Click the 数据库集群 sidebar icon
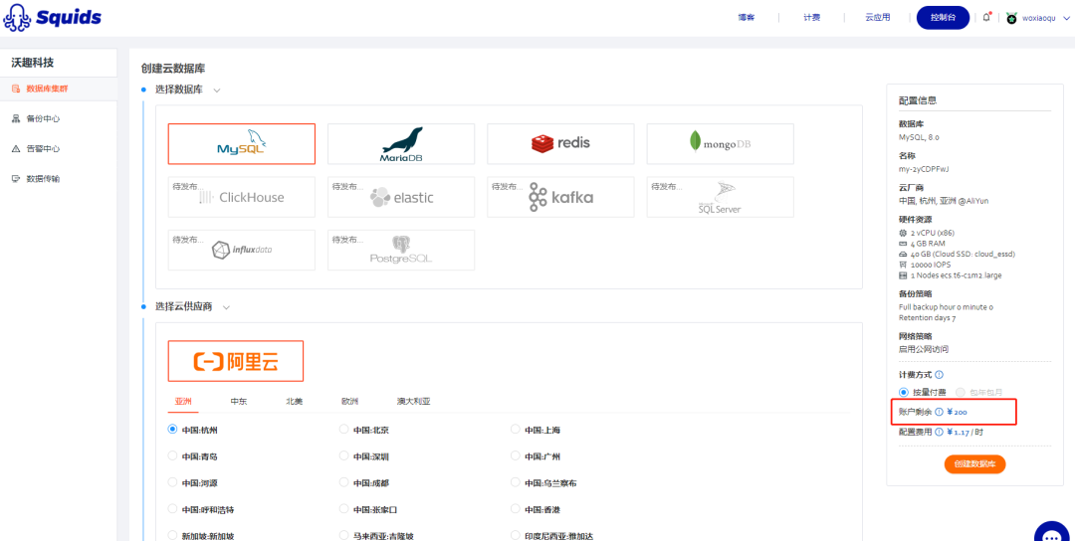Screen dimensions: 1075x541 coord(16,89)
